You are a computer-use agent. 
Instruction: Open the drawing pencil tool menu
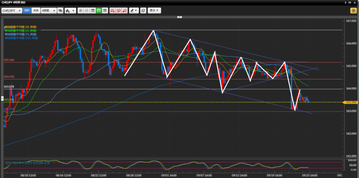point(134,10)
